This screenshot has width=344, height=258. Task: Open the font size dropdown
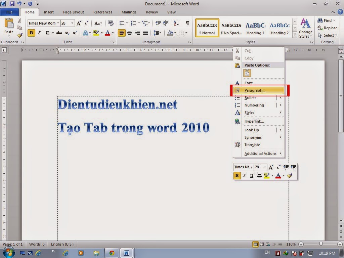click(x=72, y=23)
